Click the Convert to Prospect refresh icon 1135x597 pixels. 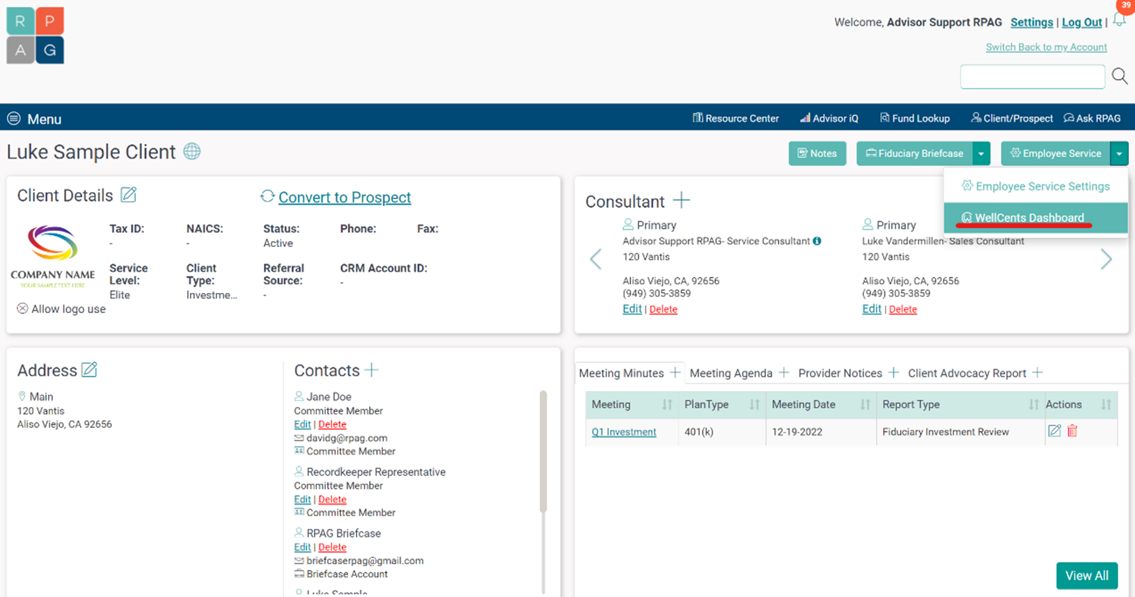tap(267, 196)
